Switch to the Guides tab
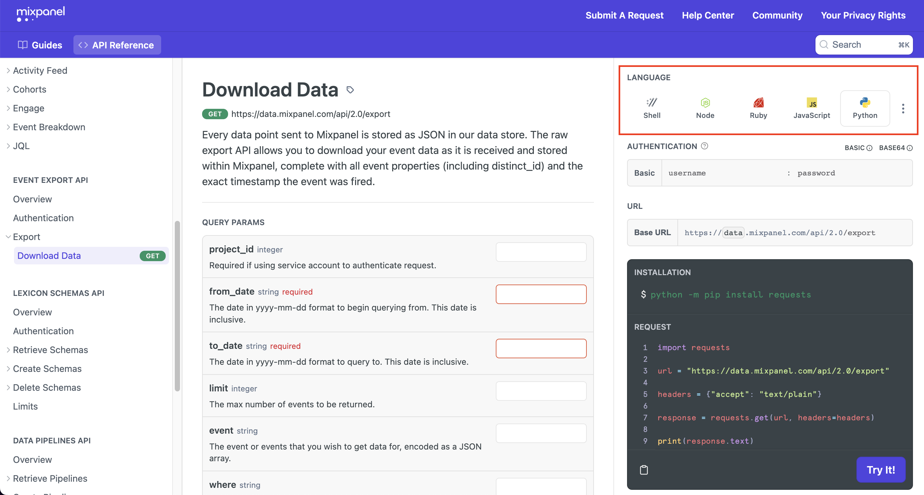 tap(40, 45)
